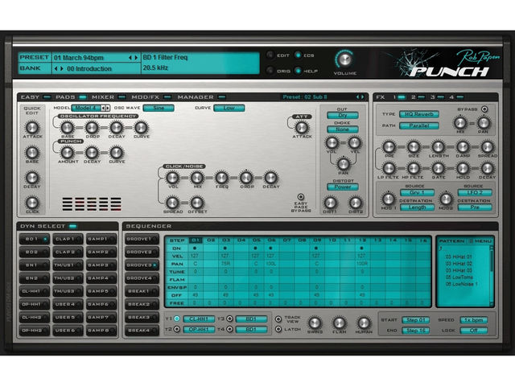Viewport: 515px width, 386px height.
Task: Turn the Quick Edit Attack knob
Action: coord(32,127)
